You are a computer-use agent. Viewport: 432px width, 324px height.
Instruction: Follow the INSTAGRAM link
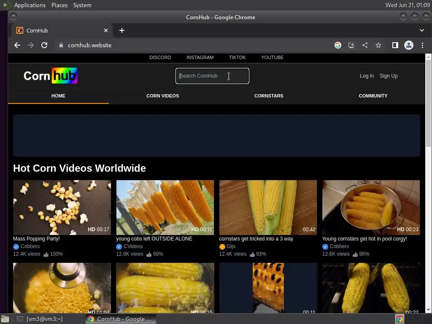pos(200,57)
